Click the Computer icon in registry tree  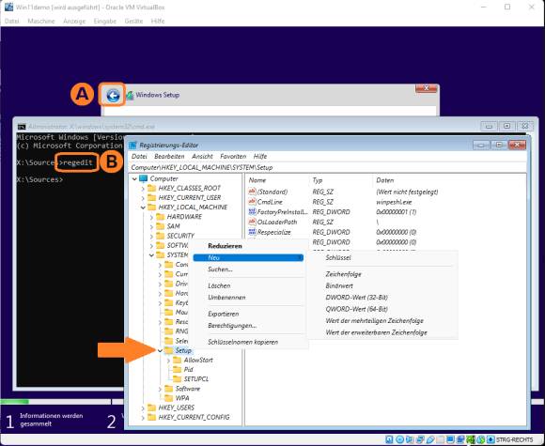(143, 178)
